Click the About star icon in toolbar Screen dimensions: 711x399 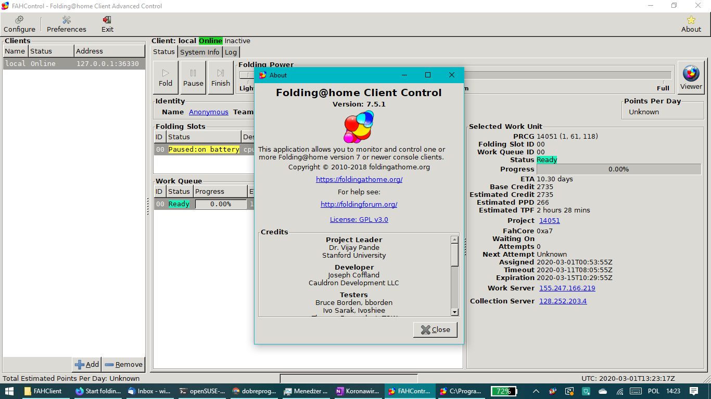691,24
